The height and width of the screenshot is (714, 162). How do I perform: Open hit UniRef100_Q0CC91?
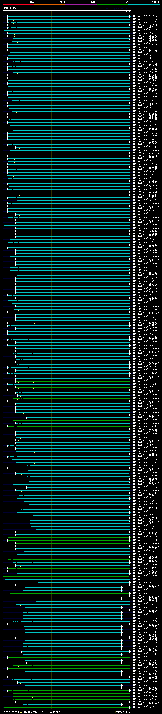[x=145, y=610]
